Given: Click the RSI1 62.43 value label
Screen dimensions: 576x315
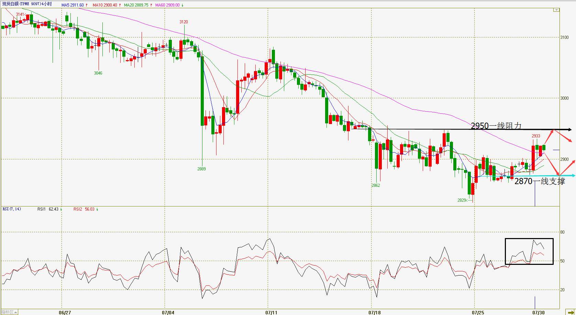Looking at the screenshot, I should coord(50,209).
